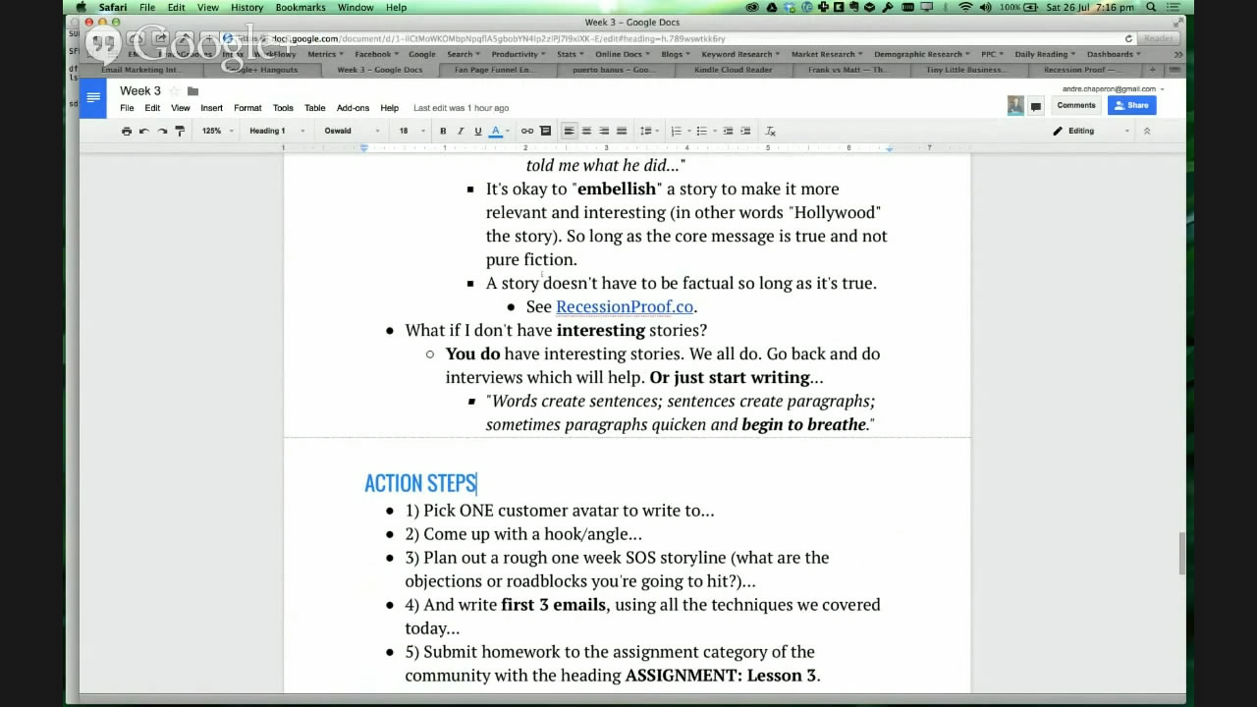Click the blue Share button
This screenshot has width=1257, height=707.
[1131, 105]
